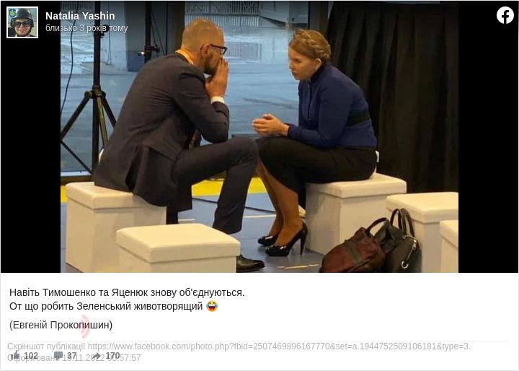Click the caption line about Зеленський животворящий
The height and width of the screenshot is (371, 519).
coord(106,306)
